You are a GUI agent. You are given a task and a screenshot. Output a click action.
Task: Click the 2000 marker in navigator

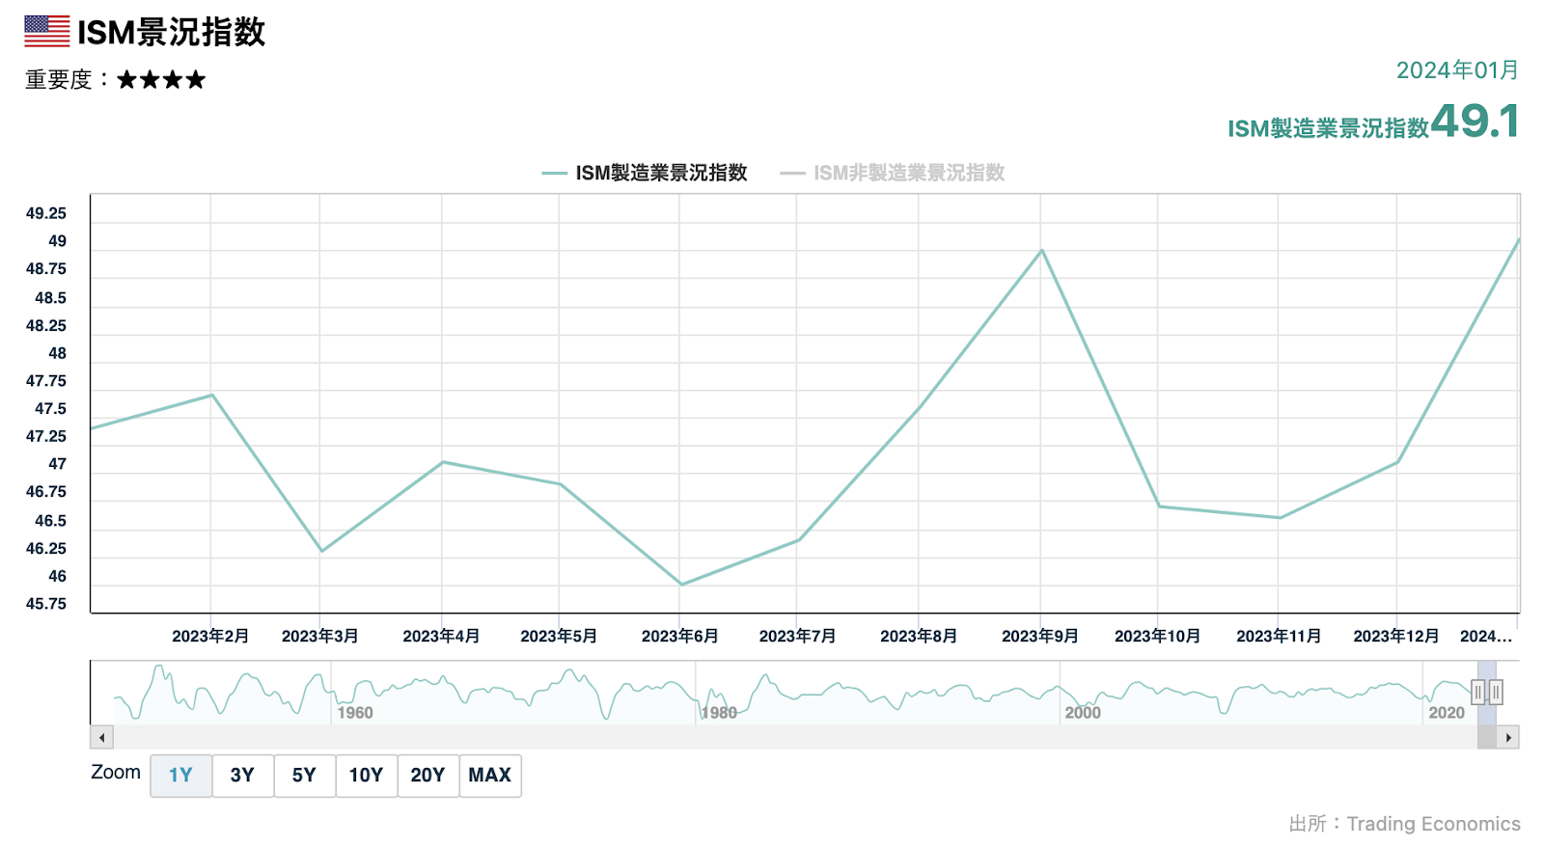(x=1083, y=713)
